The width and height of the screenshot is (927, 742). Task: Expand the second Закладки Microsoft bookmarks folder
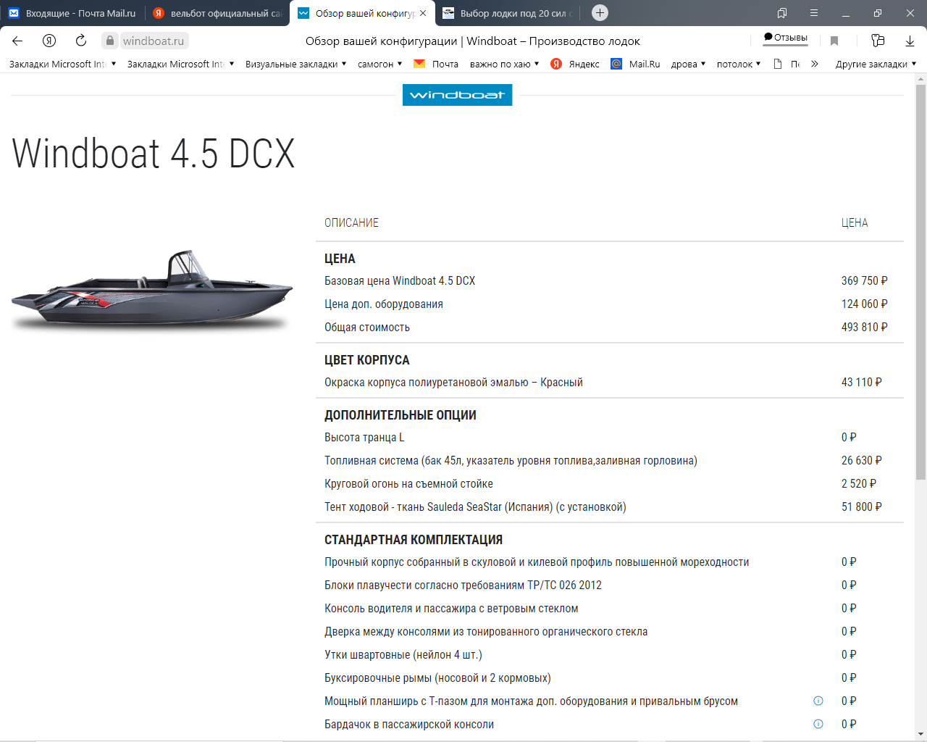pyautogui.click(x=180, y=64)
